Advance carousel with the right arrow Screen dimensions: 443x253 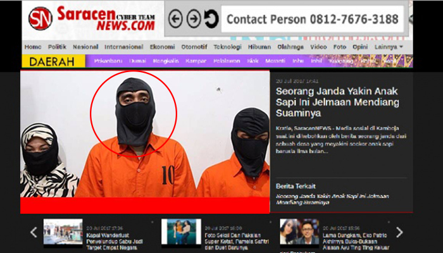(399, 232)
